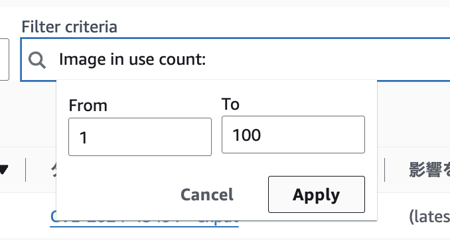The image size is (450, 242).
Task: Cancel the range filter popup
Action: [x=207, y=195]
